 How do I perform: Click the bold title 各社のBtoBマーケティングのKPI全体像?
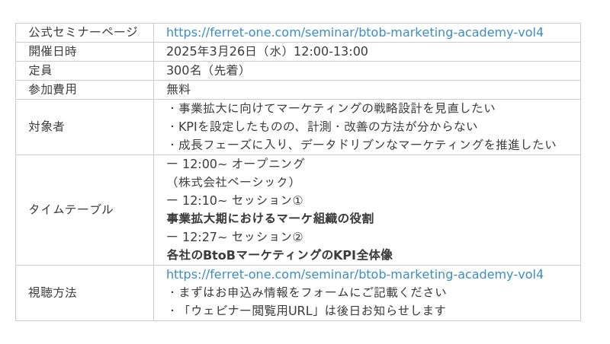click(x=279, y=255)
